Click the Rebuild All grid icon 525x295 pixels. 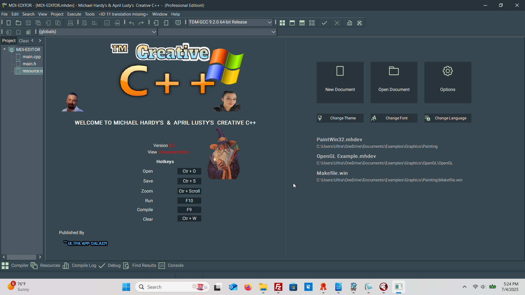coord(312,23)
